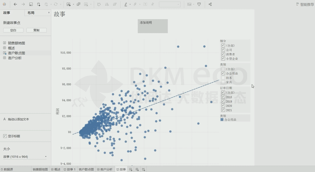Click the 空白 button for new story point
Image resolution: width=315 pixels, height=172 pixels.
(13, 30)
